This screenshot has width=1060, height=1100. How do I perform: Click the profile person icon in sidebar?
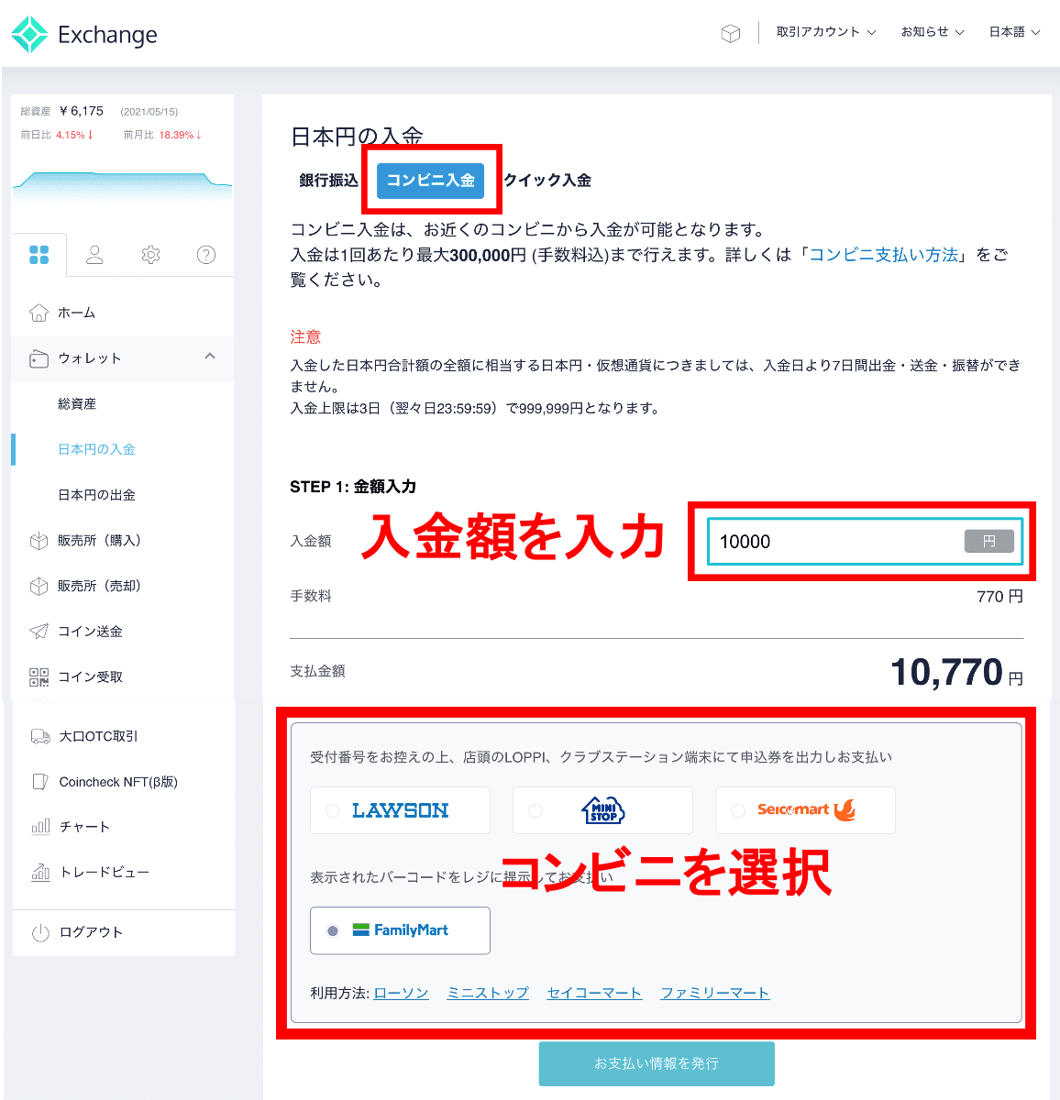click(94, 255)
